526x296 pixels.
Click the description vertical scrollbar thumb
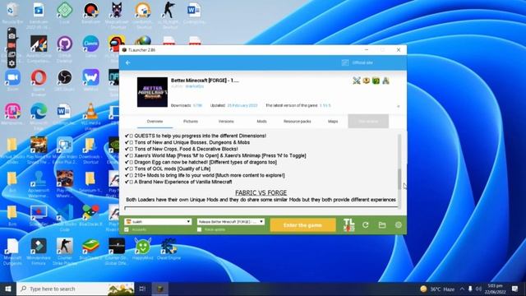(x=399, y=179)
